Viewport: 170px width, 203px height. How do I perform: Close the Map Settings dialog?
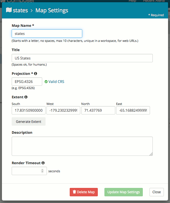click(x=156, y=192)
